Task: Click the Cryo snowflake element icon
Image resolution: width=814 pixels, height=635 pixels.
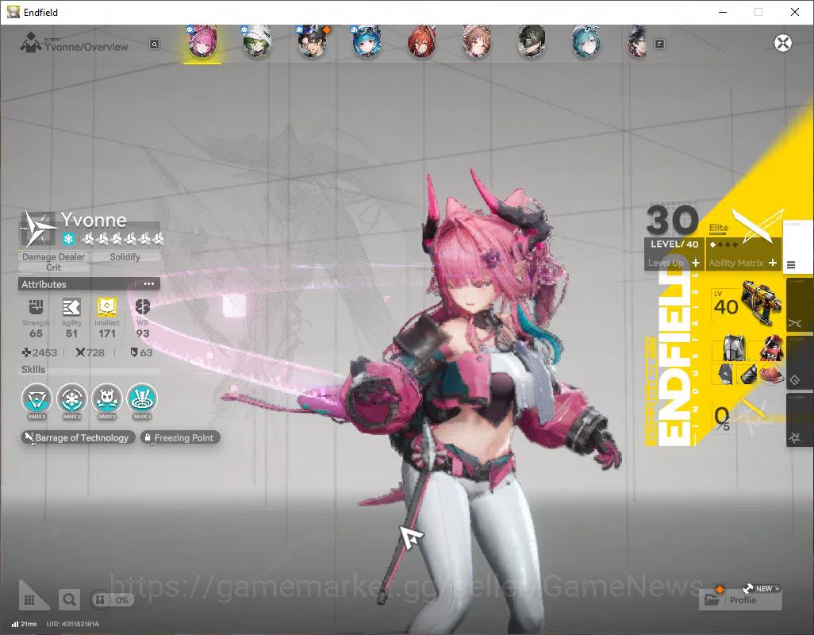Action: pyautogui.click(x=68, y=239)
